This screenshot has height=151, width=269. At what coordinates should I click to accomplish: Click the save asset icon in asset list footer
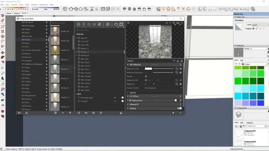93,113
